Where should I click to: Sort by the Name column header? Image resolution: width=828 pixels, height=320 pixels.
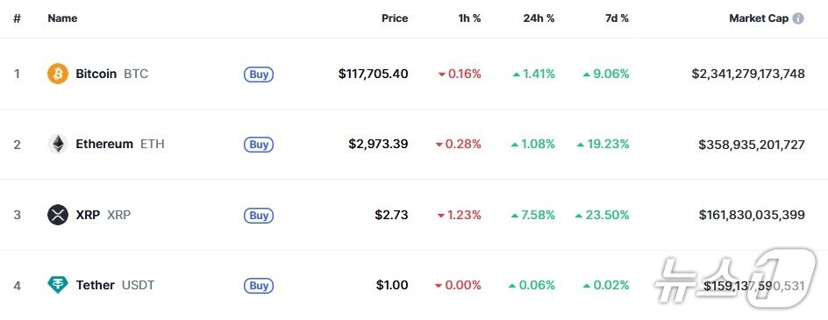(x=62, y=18)
